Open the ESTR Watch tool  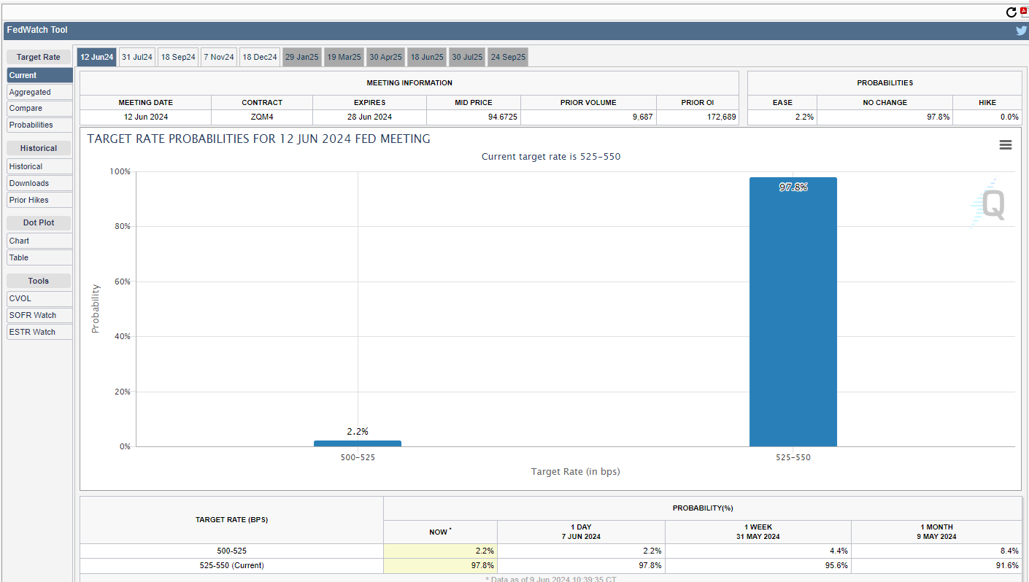[39, 332]
